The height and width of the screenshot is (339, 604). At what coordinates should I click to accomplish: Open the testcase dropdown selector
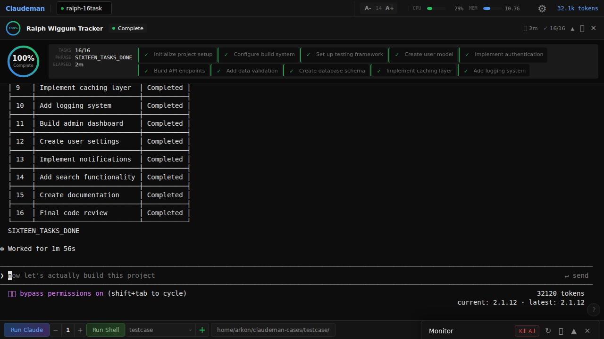[160, 330]
